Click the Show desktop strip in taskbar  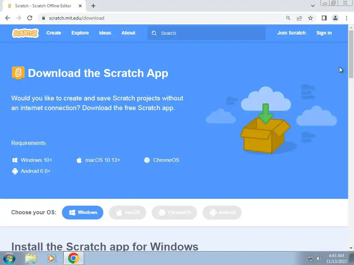click(352, 258)
